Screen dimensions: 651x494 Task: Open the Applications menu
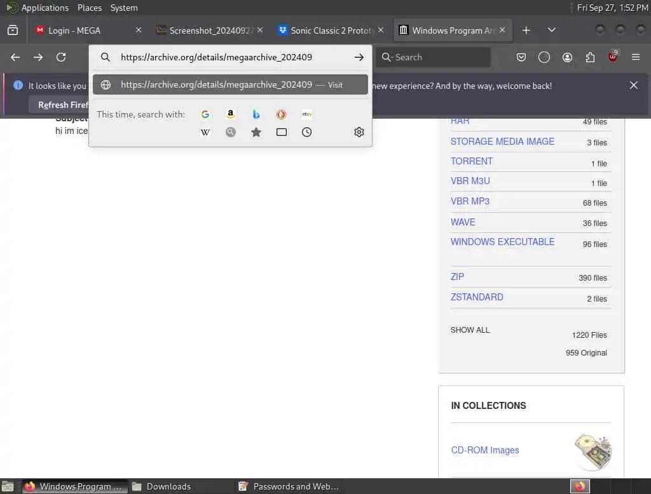coord(45,8)
